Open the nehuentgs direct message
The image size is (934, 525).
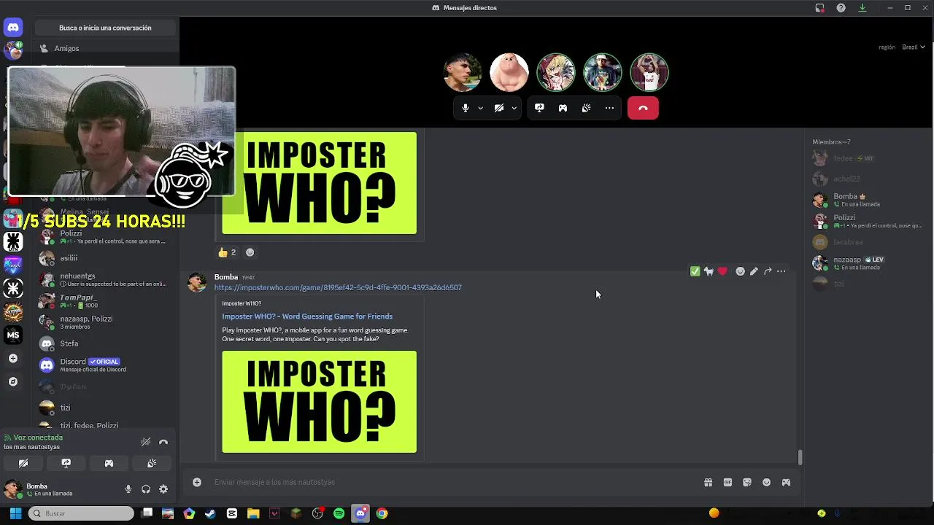tap(106, 279)
